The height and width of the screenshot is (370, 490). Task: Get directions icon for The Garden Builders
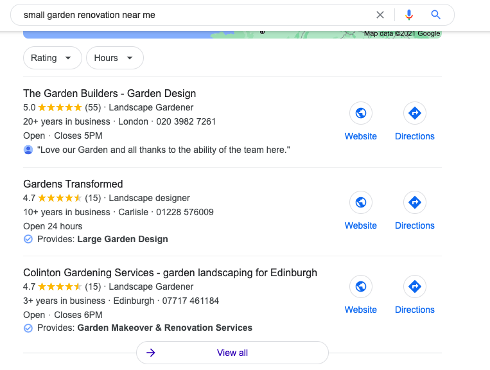[x=415, y=113]
